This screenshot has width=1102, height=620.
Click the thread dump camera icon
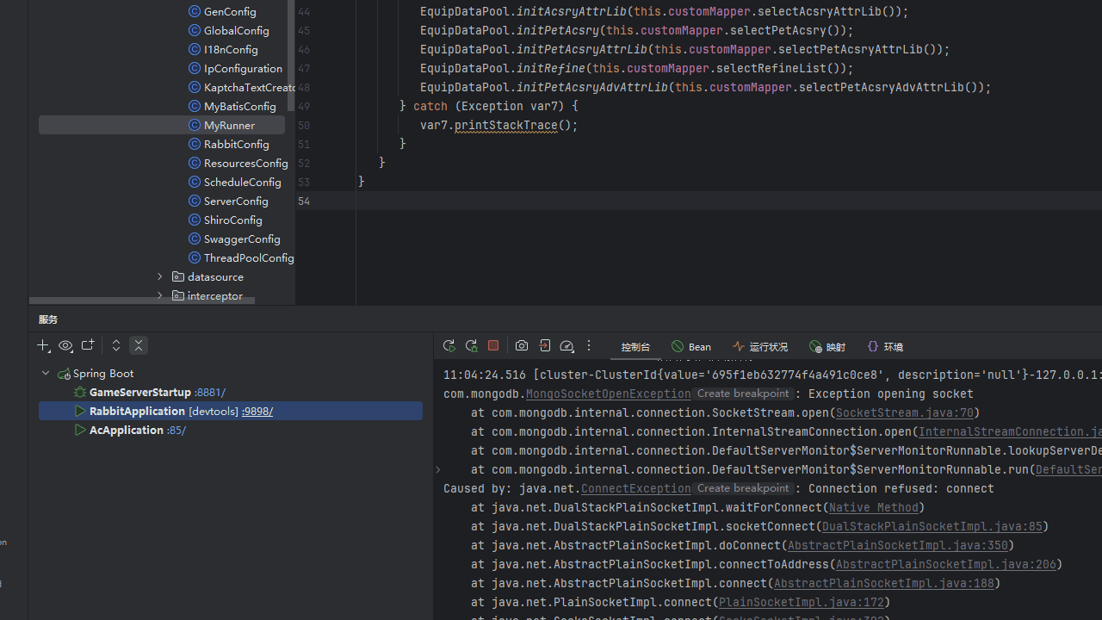[x=522, y=345]
